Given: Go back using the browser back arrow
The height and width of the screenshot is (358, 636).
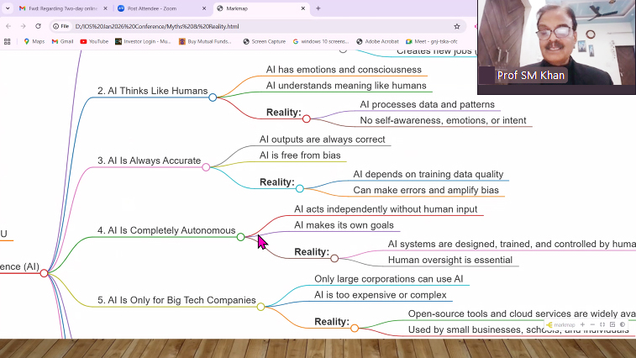Looking at the screenshot, I should click(x=8, y=26).
